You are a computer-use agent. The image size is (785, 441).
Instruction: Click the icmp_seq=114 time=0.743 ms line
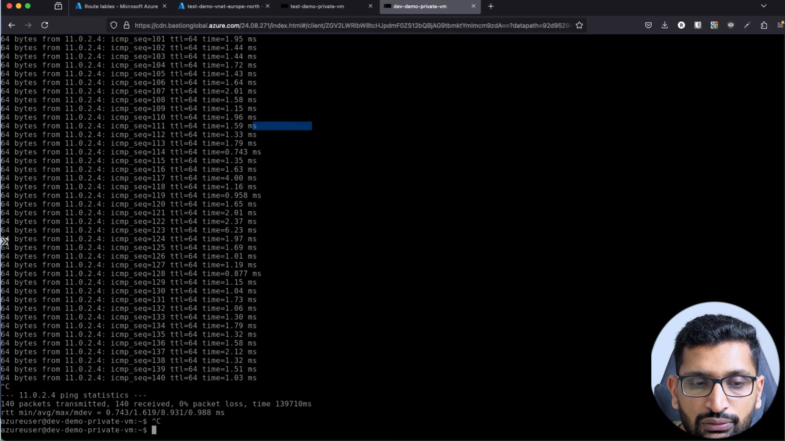tap(131, 152)
